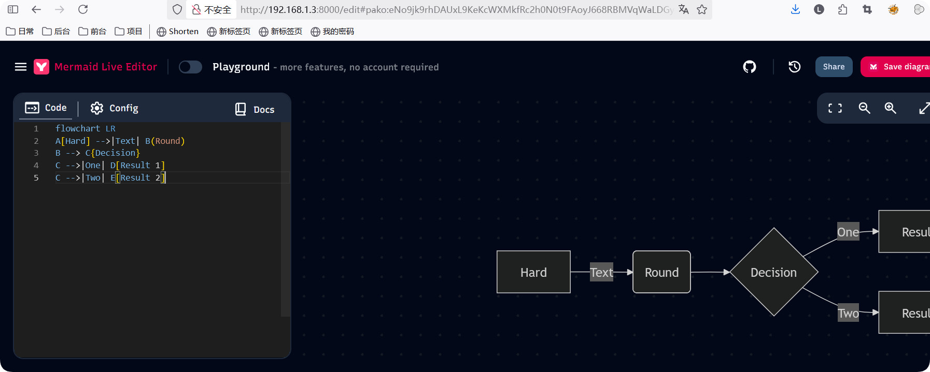This screenshot has width=930, height=372.
Task: Zoom out of the diagram
Action: [864, 108]
